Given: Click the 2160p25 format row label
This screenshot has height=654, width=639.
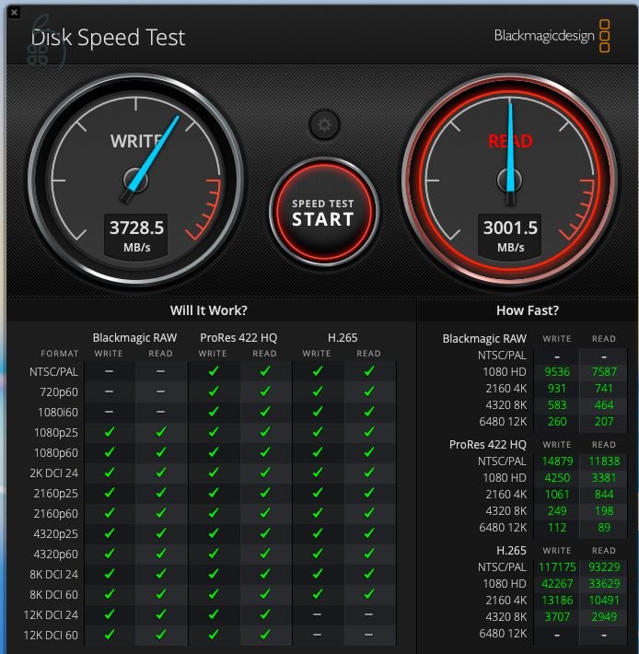Looking at the screenshot, I should point(56,494).
